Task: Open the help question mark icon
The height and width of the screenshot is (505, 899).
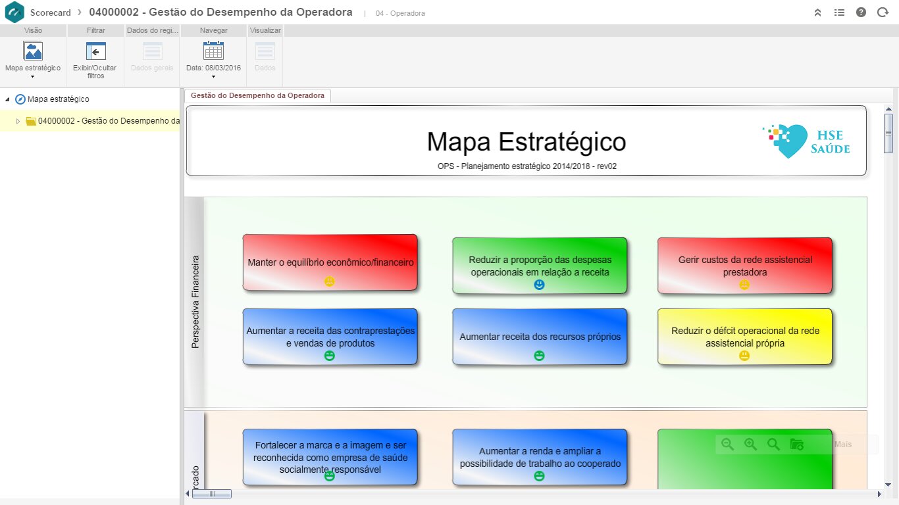Action: (x=861, y=12)
